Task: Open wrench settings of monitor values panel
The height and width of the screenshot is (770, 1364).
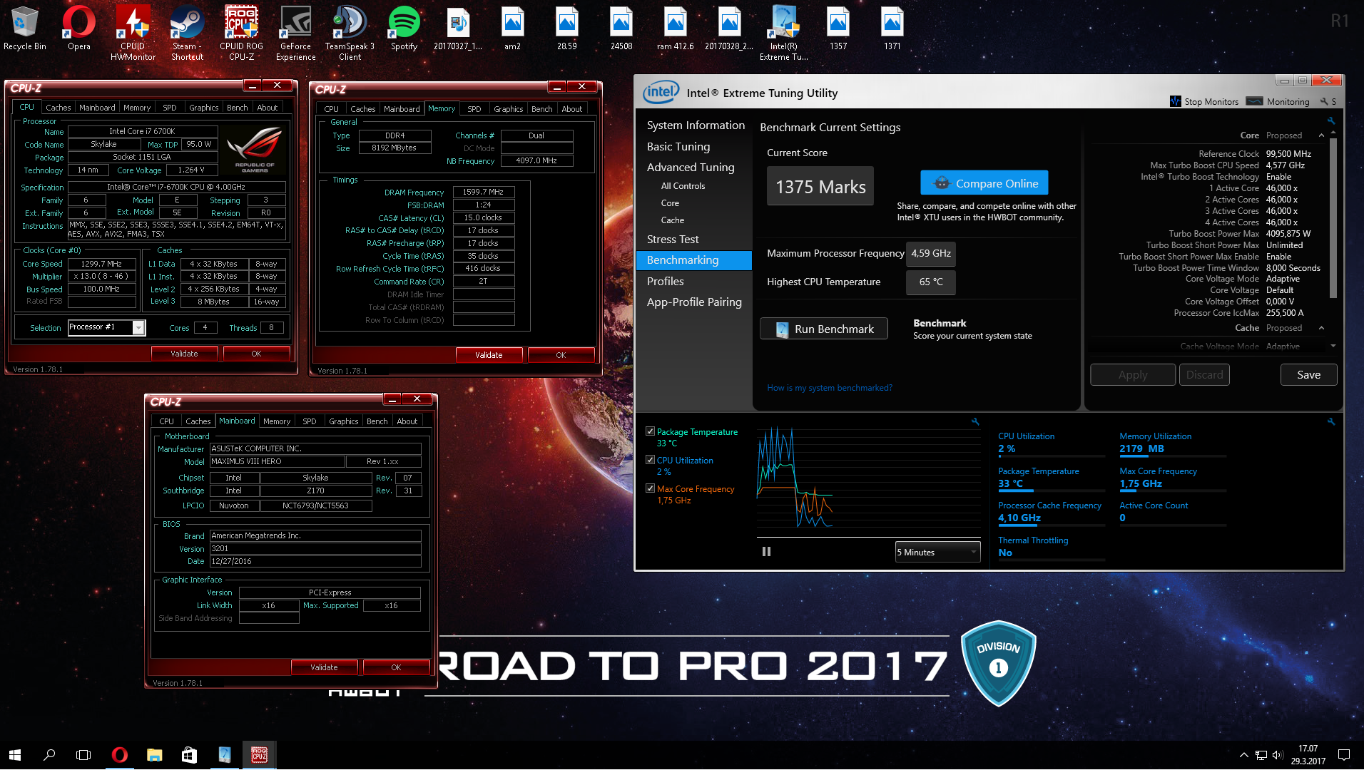Action: coord(1331,421)
